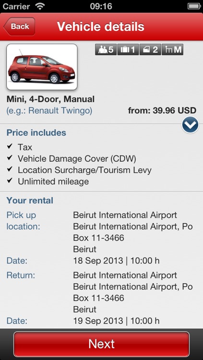
Task: Continue with the Next button
Action: 102,344
